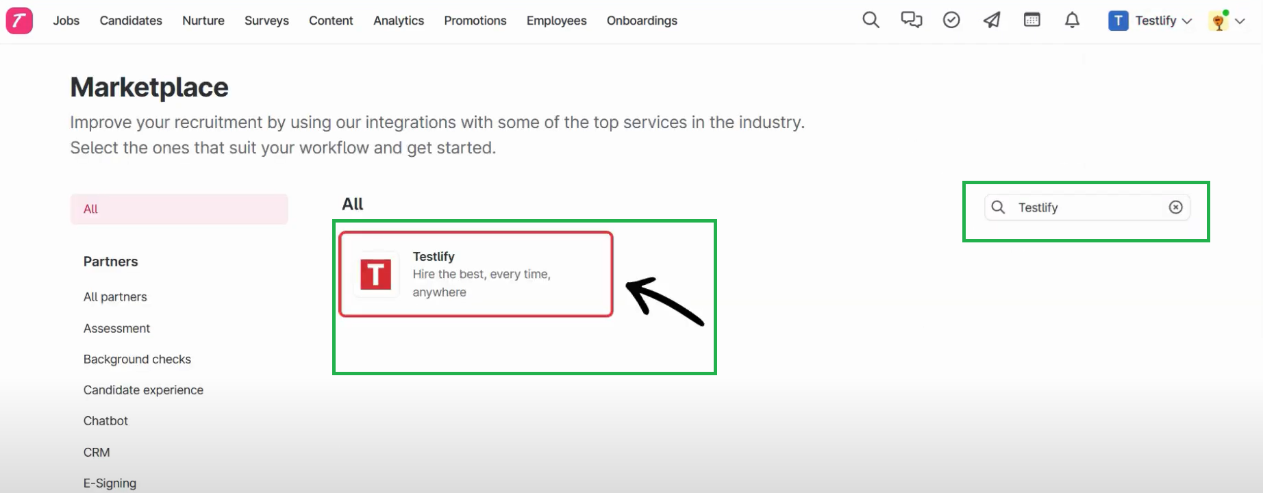
Task: Click the paper plane send icon
Action: (992, 20)
